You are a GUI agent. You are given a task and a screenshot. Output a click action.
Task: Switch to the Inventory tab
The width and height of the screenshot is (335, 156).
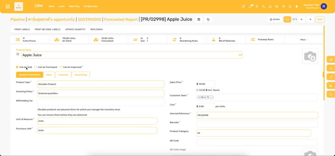point(63,74)
